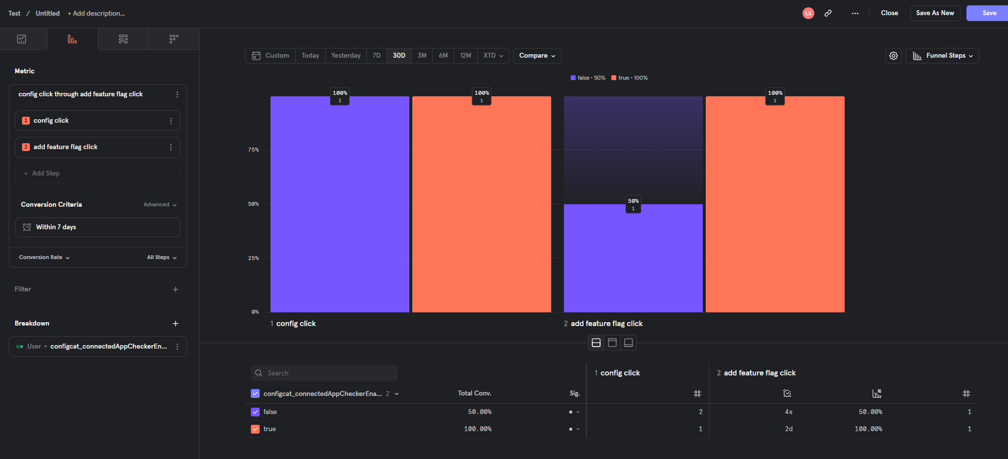This screenshot has width=1008, height=459.
Task: Select the Funnels chart type icon
Action: click(72, 39)
